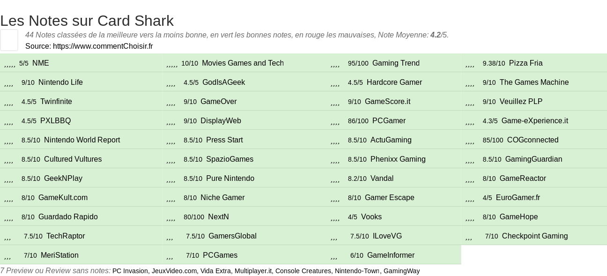607x276 pixels.
Task: Click GamingGuardian entry
Action: (x=534, y=159)
